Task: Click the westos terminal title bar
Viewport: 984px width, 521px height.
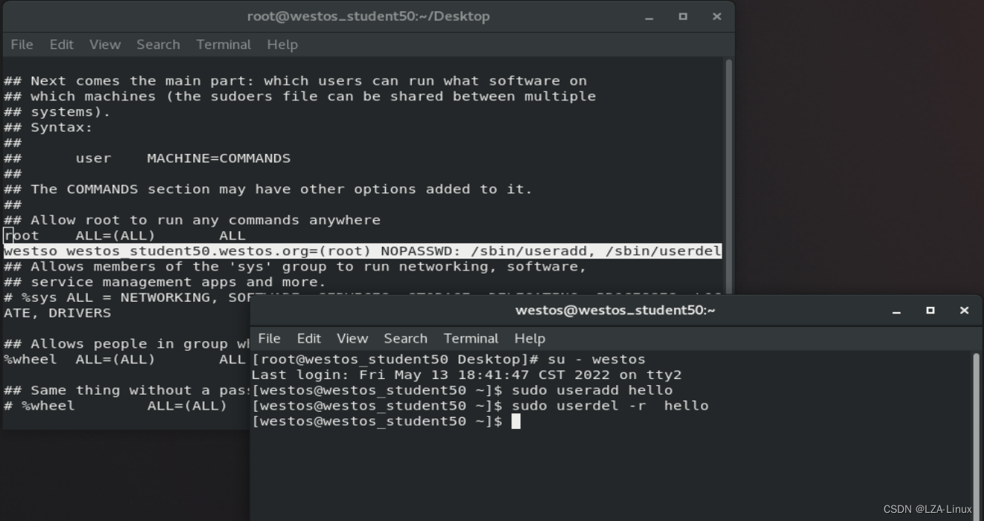Action: (615, 310)
